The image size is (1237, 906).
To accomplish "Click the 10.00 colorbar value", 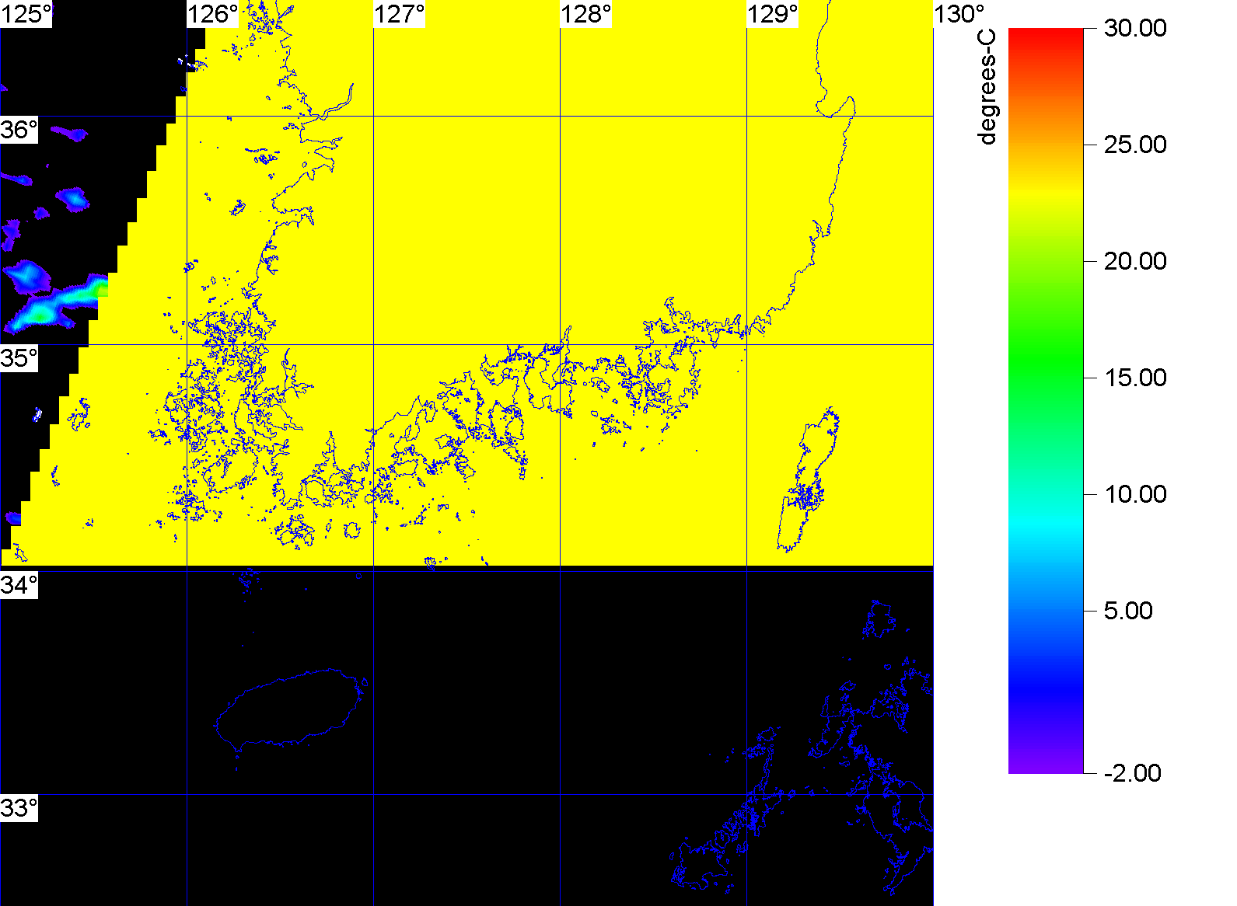I will pos(1135,494).
